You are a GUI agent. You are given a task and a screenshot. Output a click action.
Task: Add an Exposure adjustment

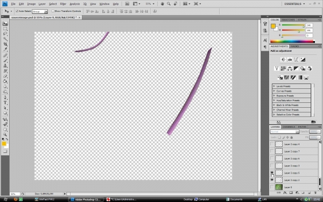click(303, 60)
